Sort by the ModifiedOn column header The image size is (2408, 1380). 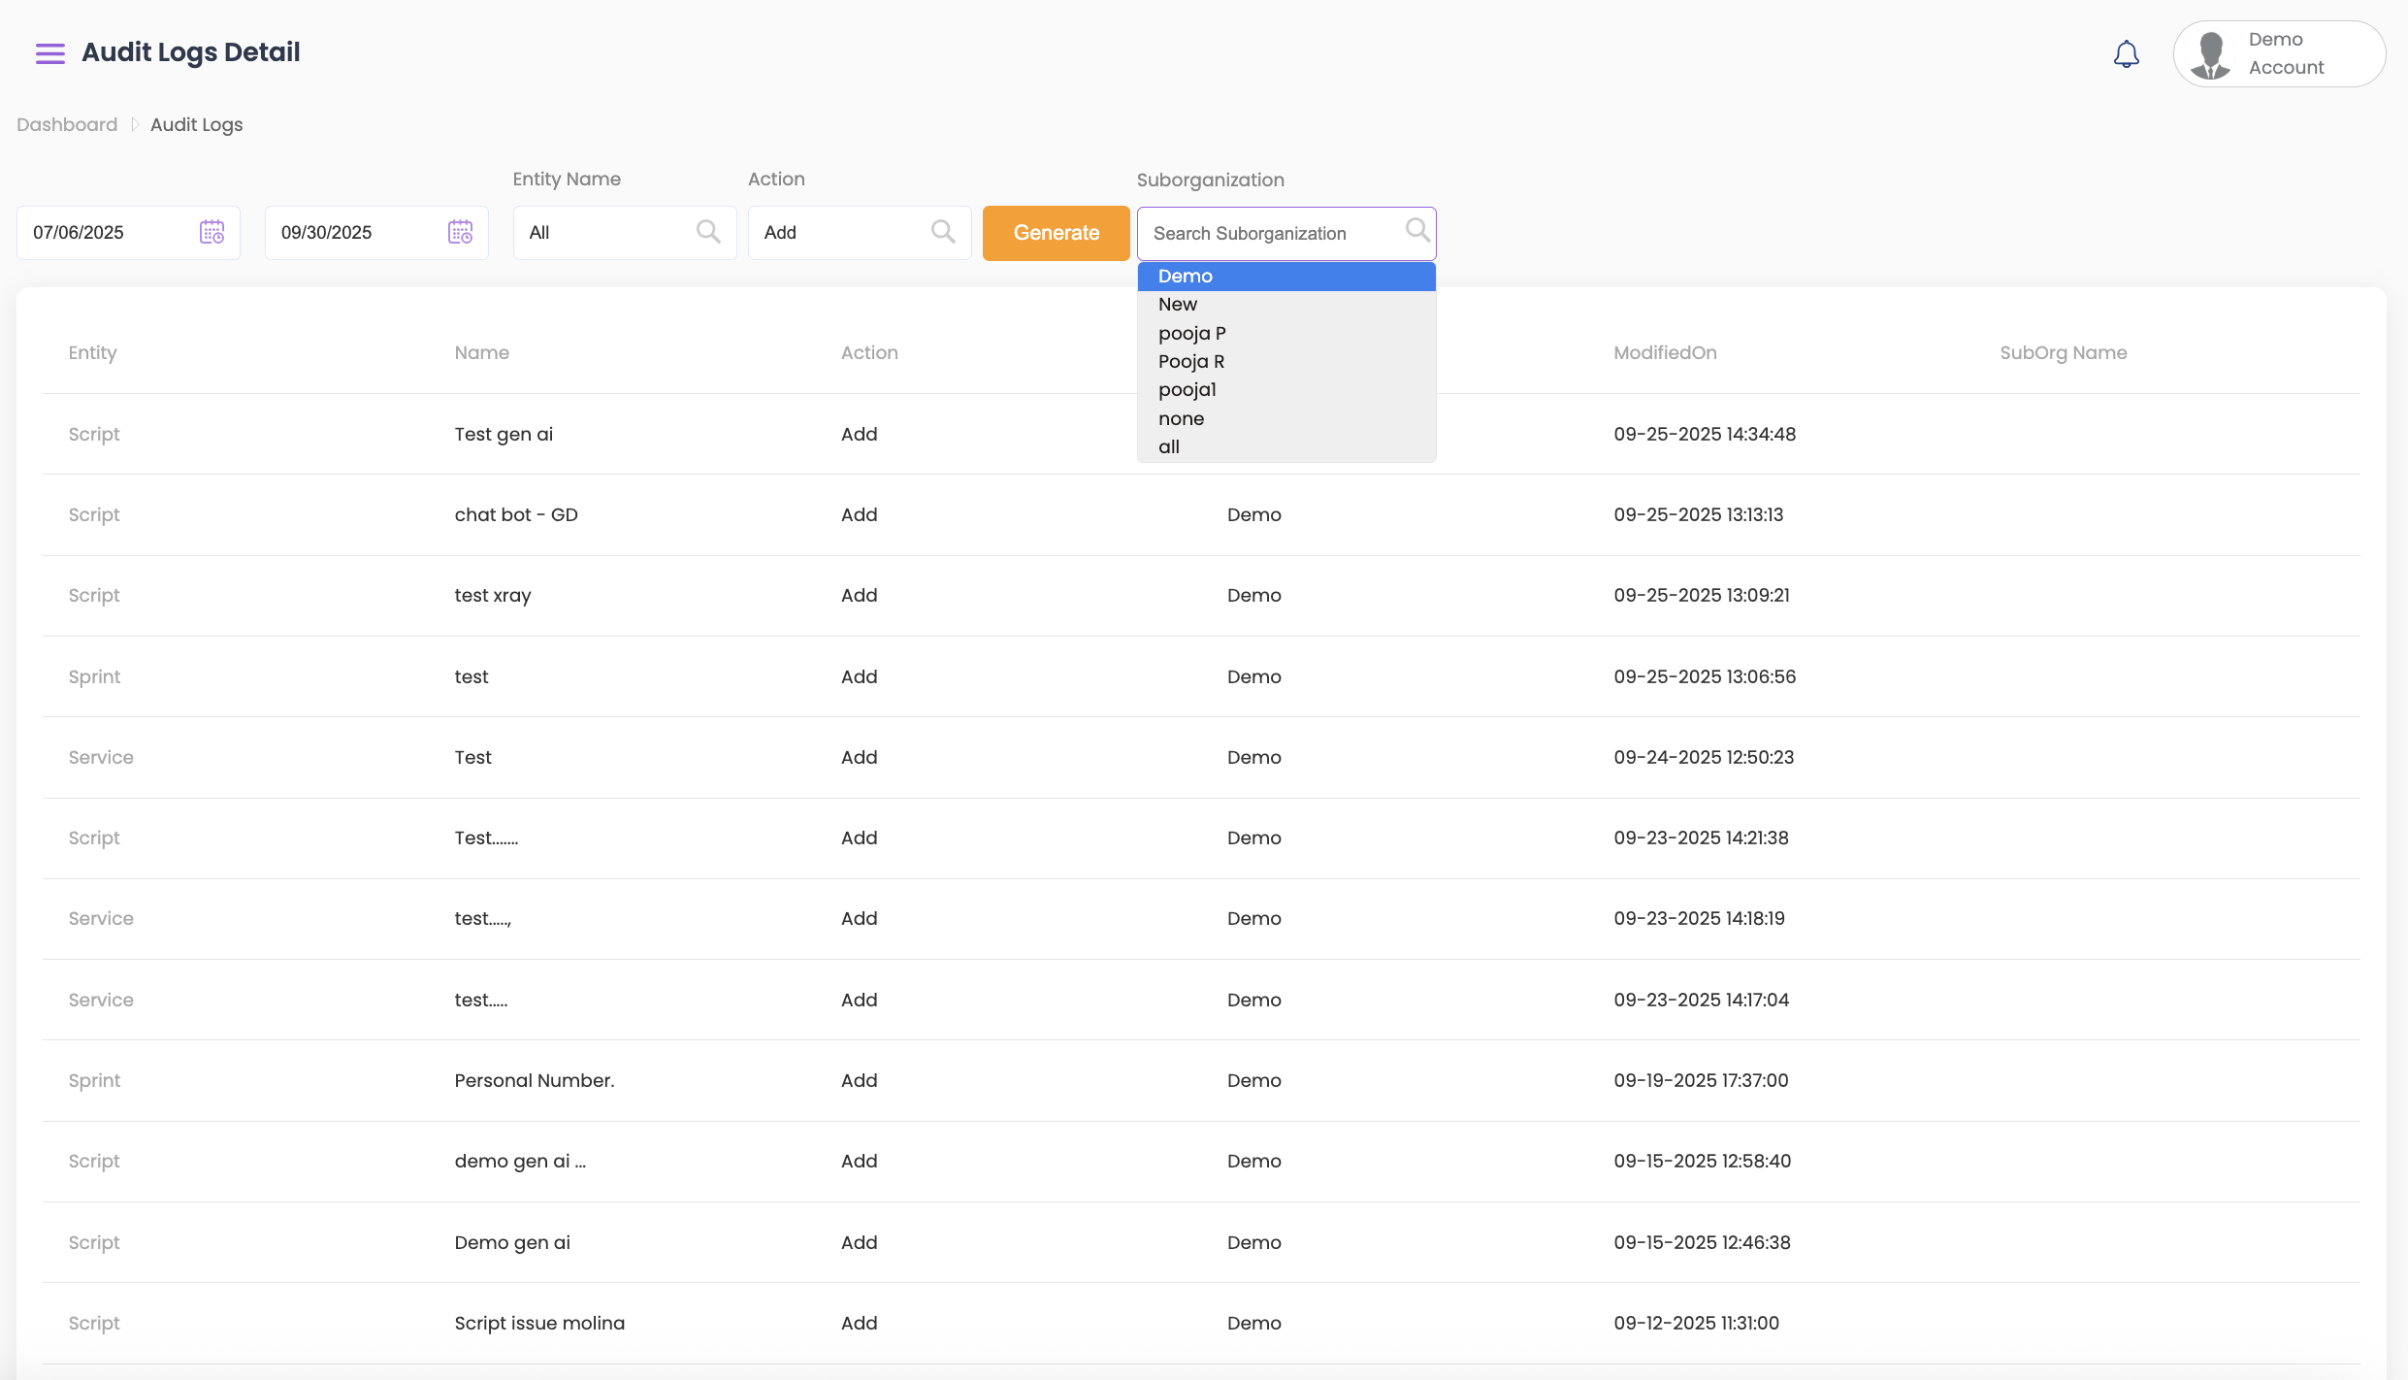tap(1665, 353)
